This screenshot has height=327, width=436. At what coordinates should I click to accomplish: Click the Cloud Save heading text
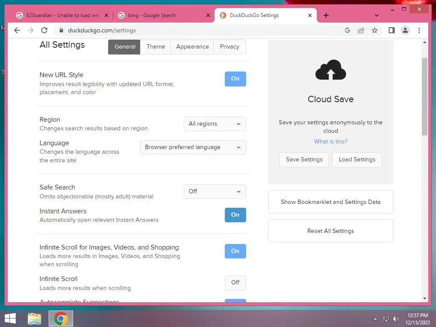(x=330, y=99)
